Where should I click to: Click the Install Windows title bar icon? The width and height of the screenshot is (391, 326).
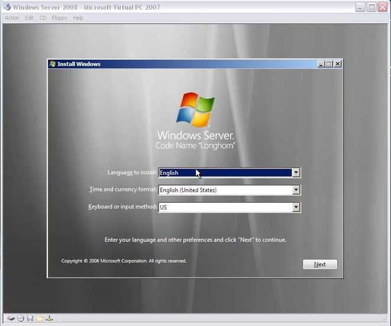pyautogui.click(x=53, y=63)
